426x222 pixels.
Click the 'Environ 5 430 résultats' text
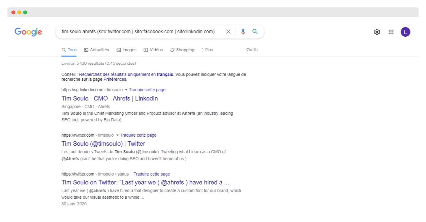pos(99,63)
